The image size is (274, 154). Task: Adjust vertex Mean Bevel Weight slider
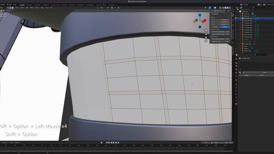coord(220,32)
